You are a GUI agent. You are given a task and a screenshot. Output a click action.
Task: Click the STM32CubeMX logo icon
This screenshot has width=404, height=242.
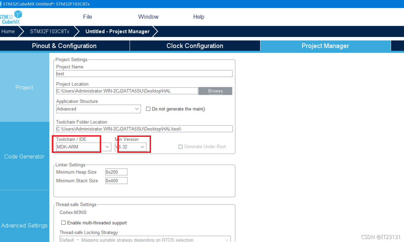11,17
